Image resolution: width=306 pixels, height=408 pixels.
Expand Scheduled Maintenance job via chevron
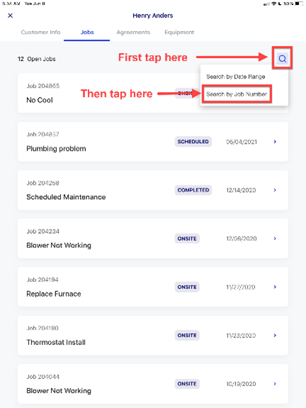275,190
